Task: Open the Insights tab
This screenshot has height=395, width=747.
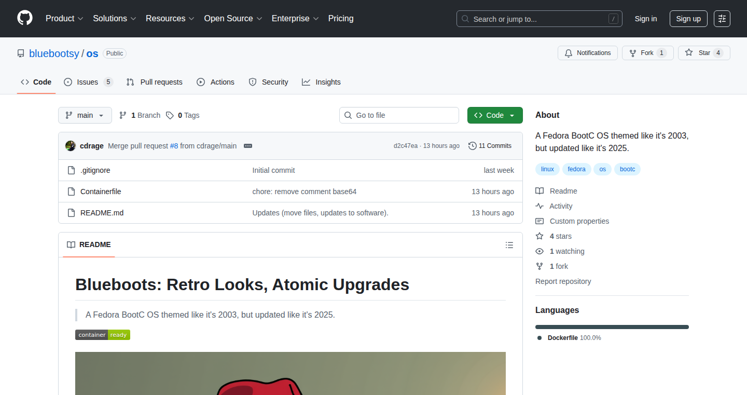Action: click(x=322, y=82)
